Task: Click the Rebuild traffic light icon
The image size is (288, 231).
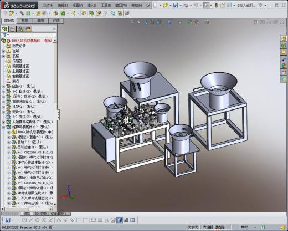Action: click(x=216, y=5)
